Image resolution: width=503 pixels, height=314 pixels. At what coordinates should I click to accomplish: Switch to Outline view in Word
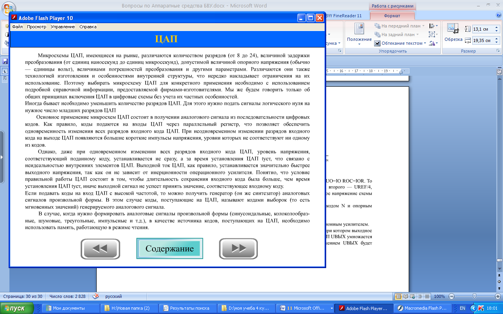tap(419, 296)
